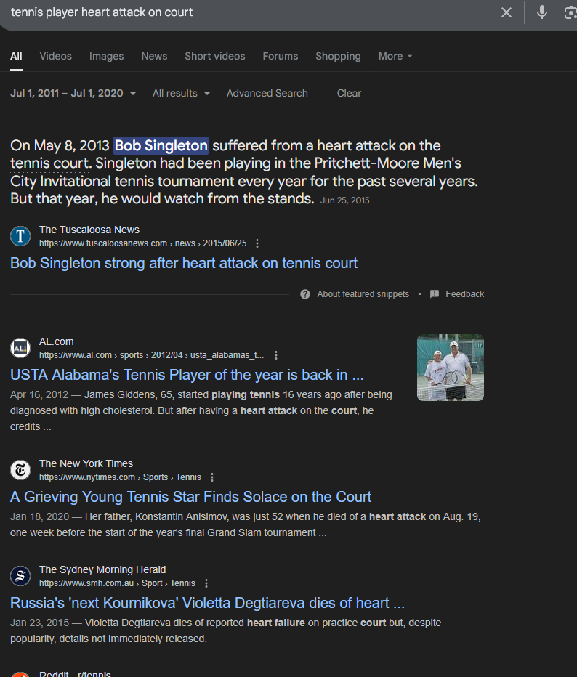The width and height of the screenshot is (577, 677).
Task: Open three-dot menu for AL.com result
Action: click(276, 355)
